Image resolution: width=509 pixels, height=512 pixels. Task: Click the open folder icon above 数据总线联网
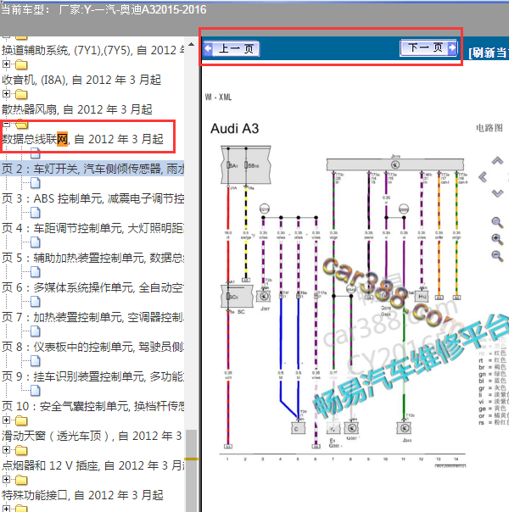[x=21, y=125]
